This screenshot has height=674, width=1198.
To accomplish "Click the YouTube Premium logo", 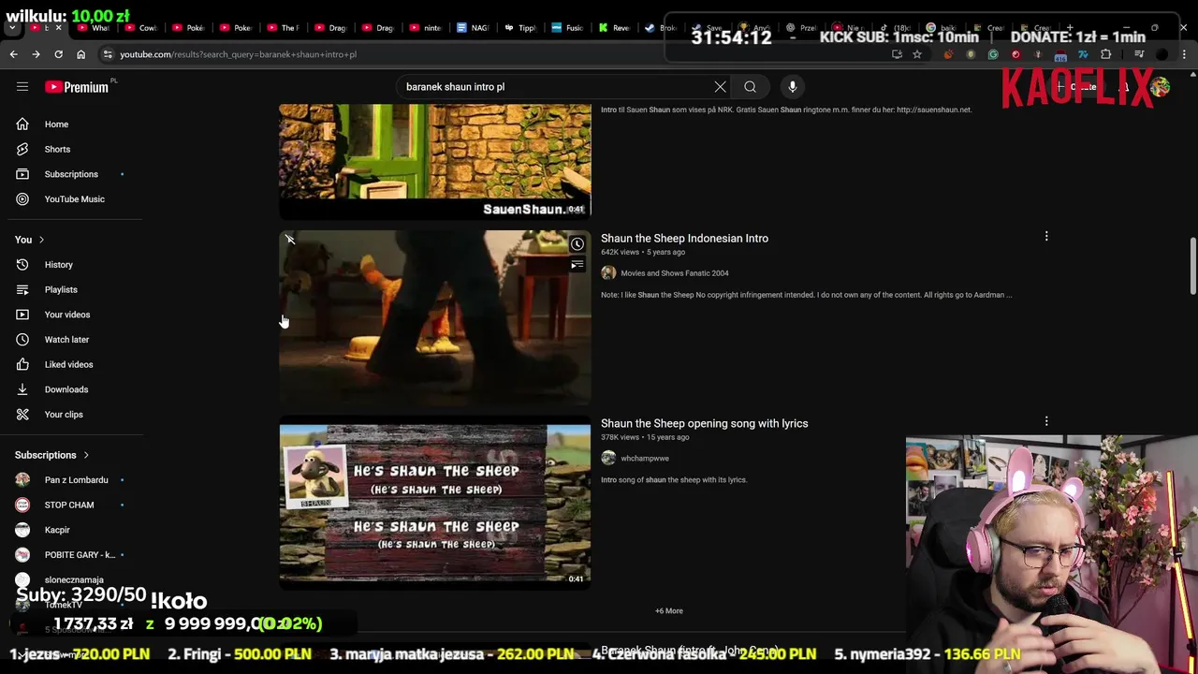I will (77, 87).
